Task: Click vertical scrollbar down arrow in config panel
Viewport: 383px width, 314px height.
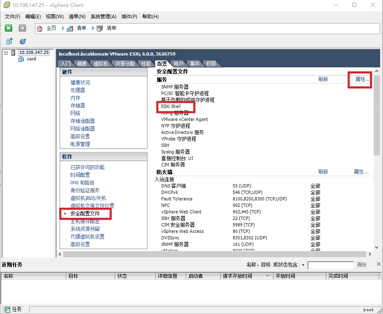Action: pyautogui.click(x=377, y=247)
